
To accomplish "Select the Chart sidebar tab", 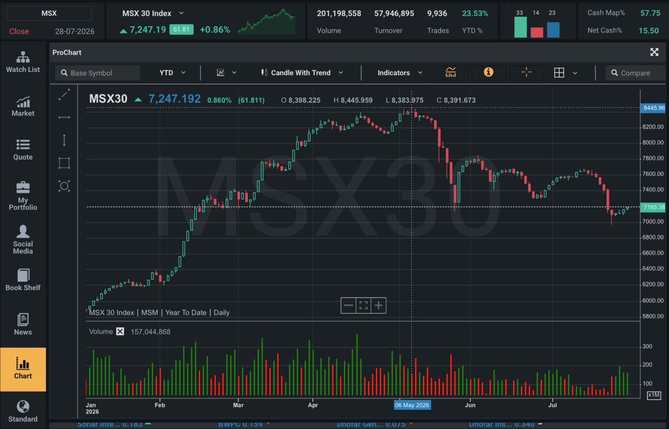I will point(23,369).
